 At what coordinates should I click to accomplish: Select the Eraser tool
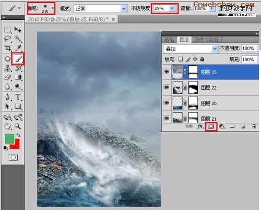(7, 77)
